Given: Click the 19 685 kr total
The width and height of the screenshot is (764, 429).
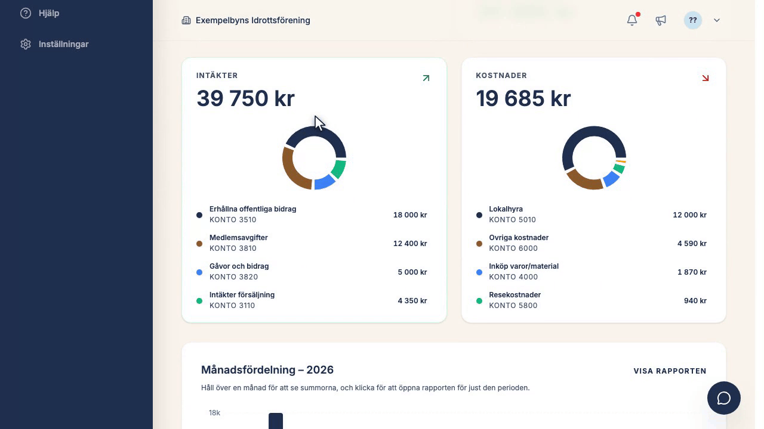Looking at the screenshot, I should [523, 98].
